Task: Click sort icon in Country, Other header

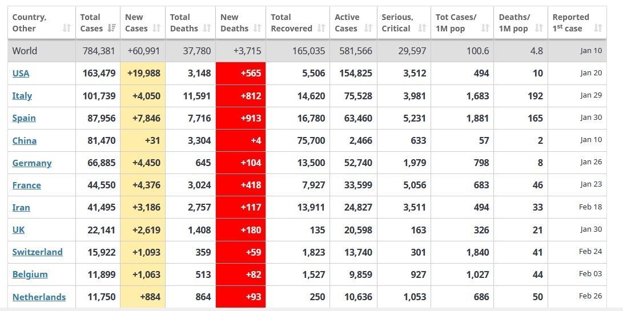Action: 66,28
